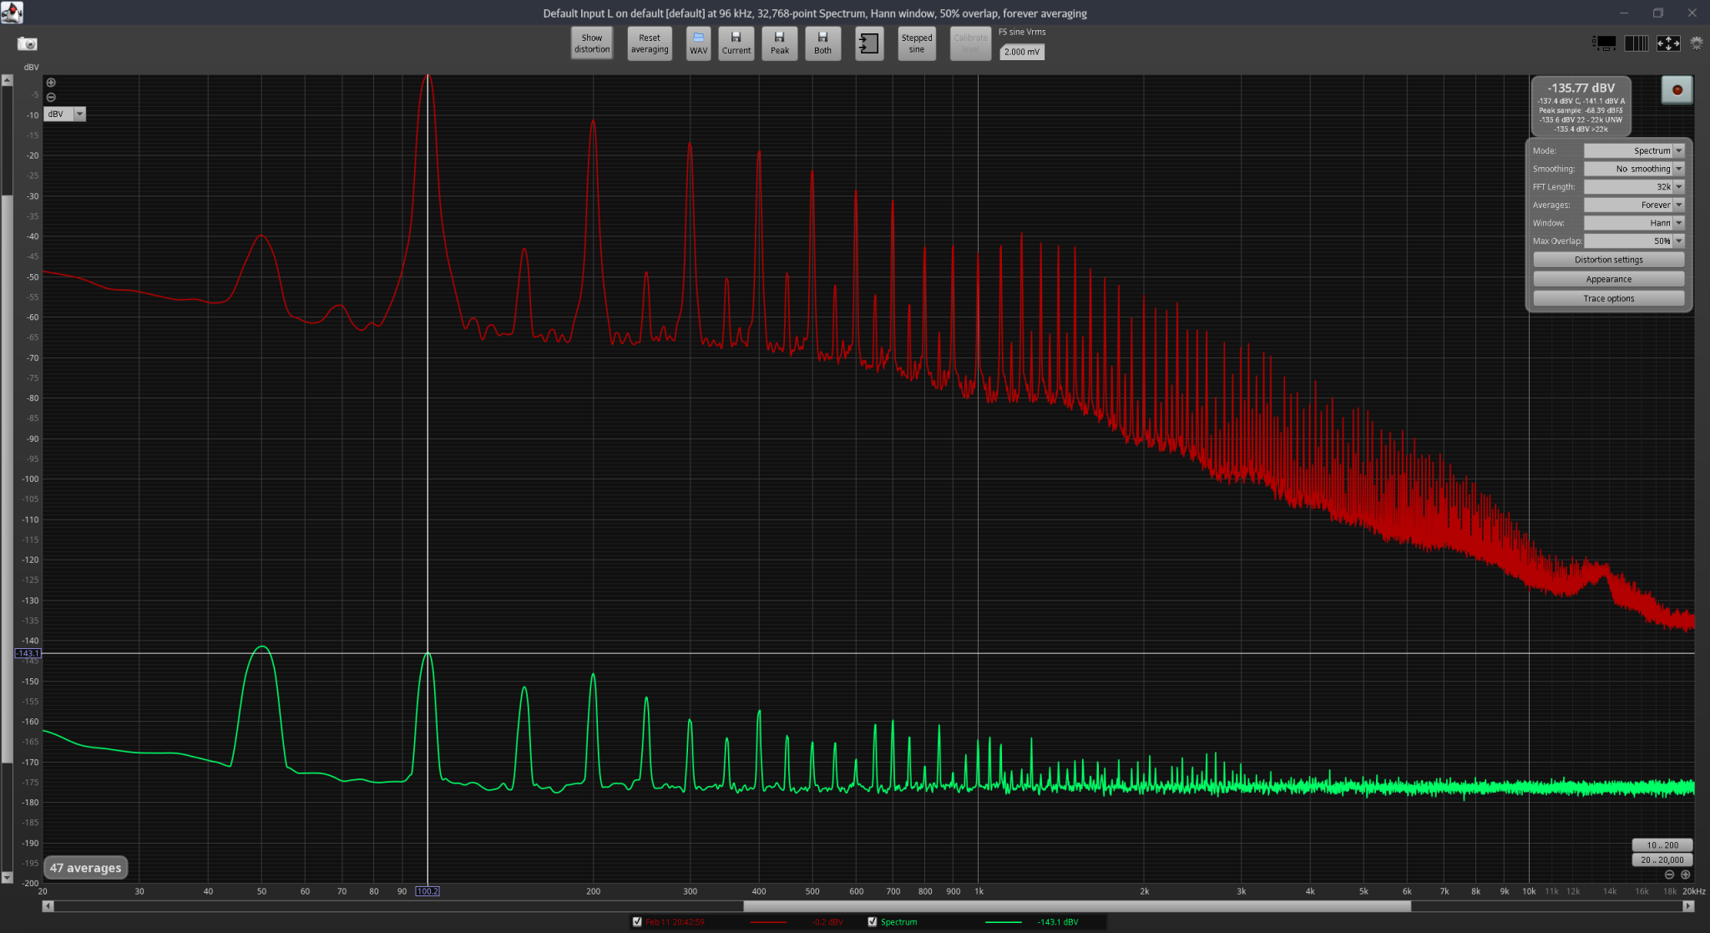Click vertical zoom out minus icon
The height and width of the screenshot is (933, 1710).
(x=51, y=97)
